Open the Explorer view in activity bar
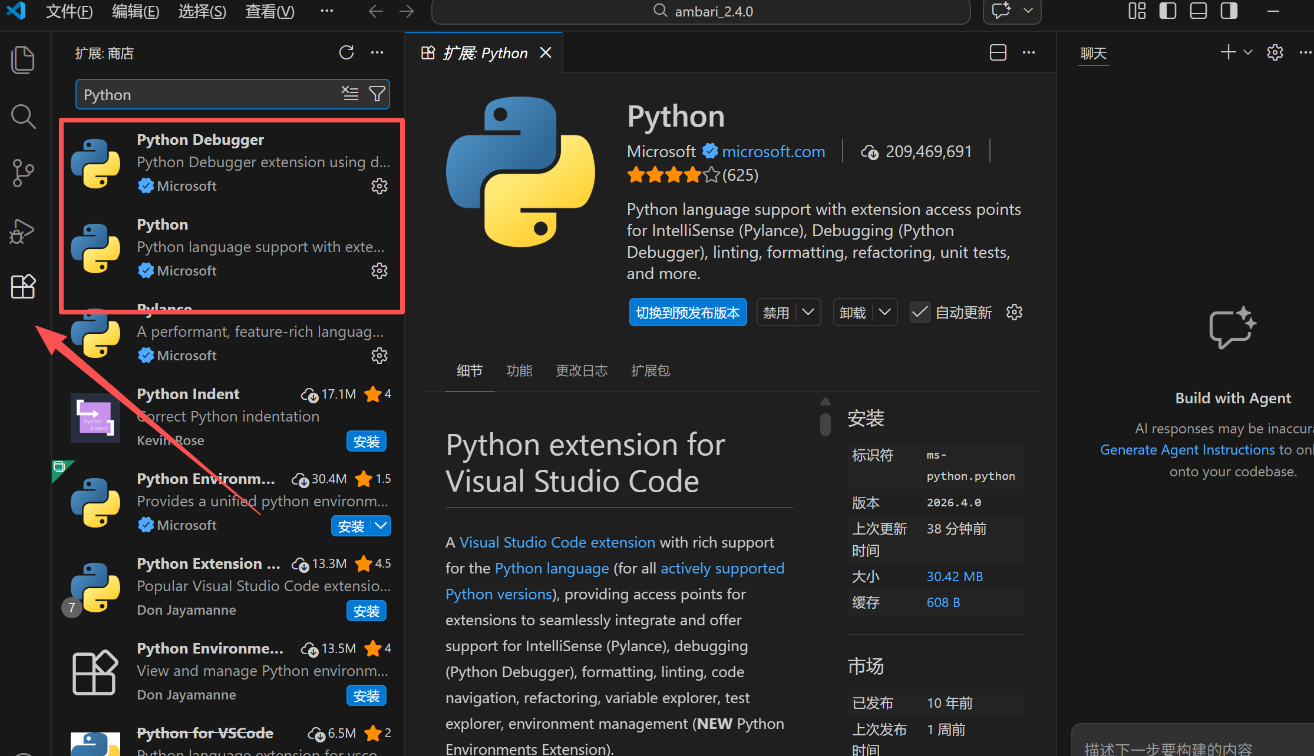Screen dimensions: 1314x756 [23, 59]
